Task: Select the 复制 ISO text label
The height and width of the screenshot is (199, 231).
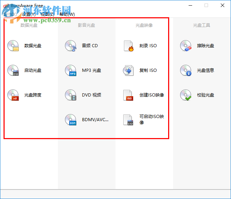Action: click(x=148, y=70)
